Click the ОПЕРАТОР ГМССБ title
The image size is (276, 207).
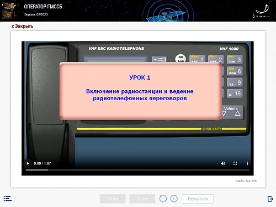coord(43,7)
